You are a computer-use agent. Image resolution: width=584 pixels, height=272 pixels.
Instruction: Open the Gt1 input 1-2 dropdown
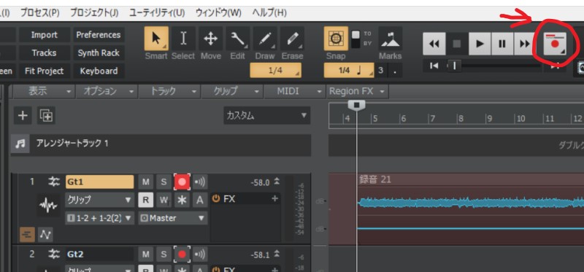coord(99,218)
